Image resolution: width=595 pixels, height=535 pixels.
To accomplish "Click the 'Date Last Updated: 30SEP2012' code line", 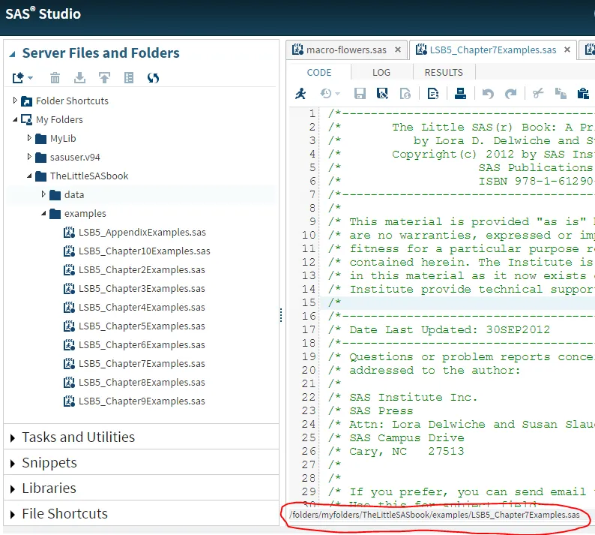I will pyautogui.click(x=450, y=329).
